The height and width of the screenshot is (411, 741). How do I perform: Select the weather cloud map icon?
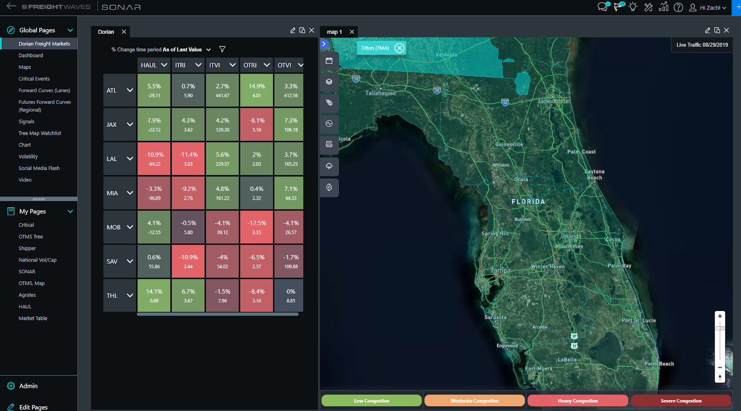coord(329,166)
